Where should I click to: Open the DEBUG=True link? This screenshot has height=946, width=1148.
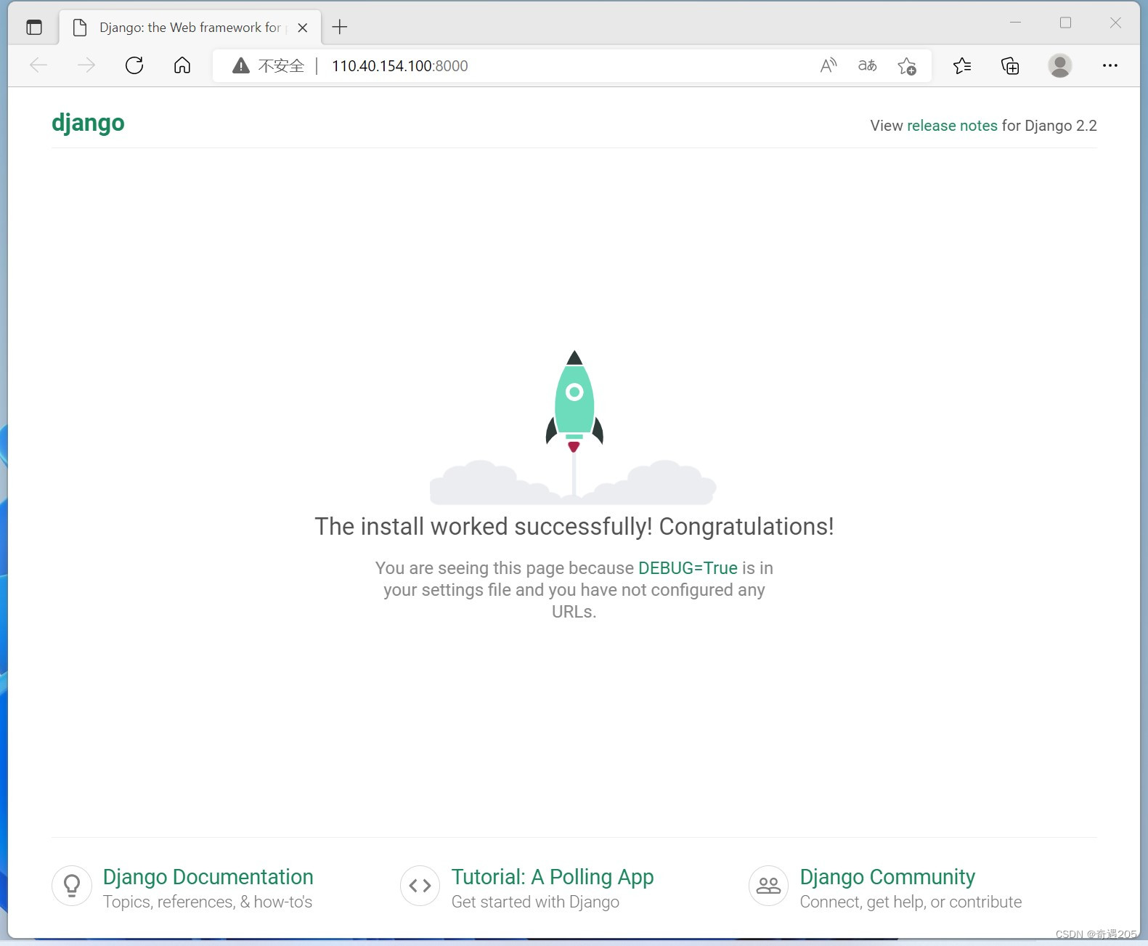688,568
